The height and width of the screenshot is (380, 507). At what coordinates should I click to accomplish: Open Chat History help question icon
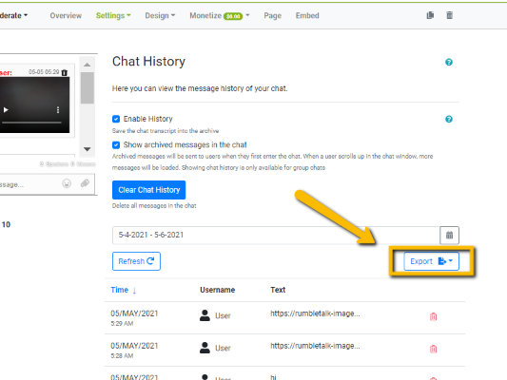tap(449, 62)
